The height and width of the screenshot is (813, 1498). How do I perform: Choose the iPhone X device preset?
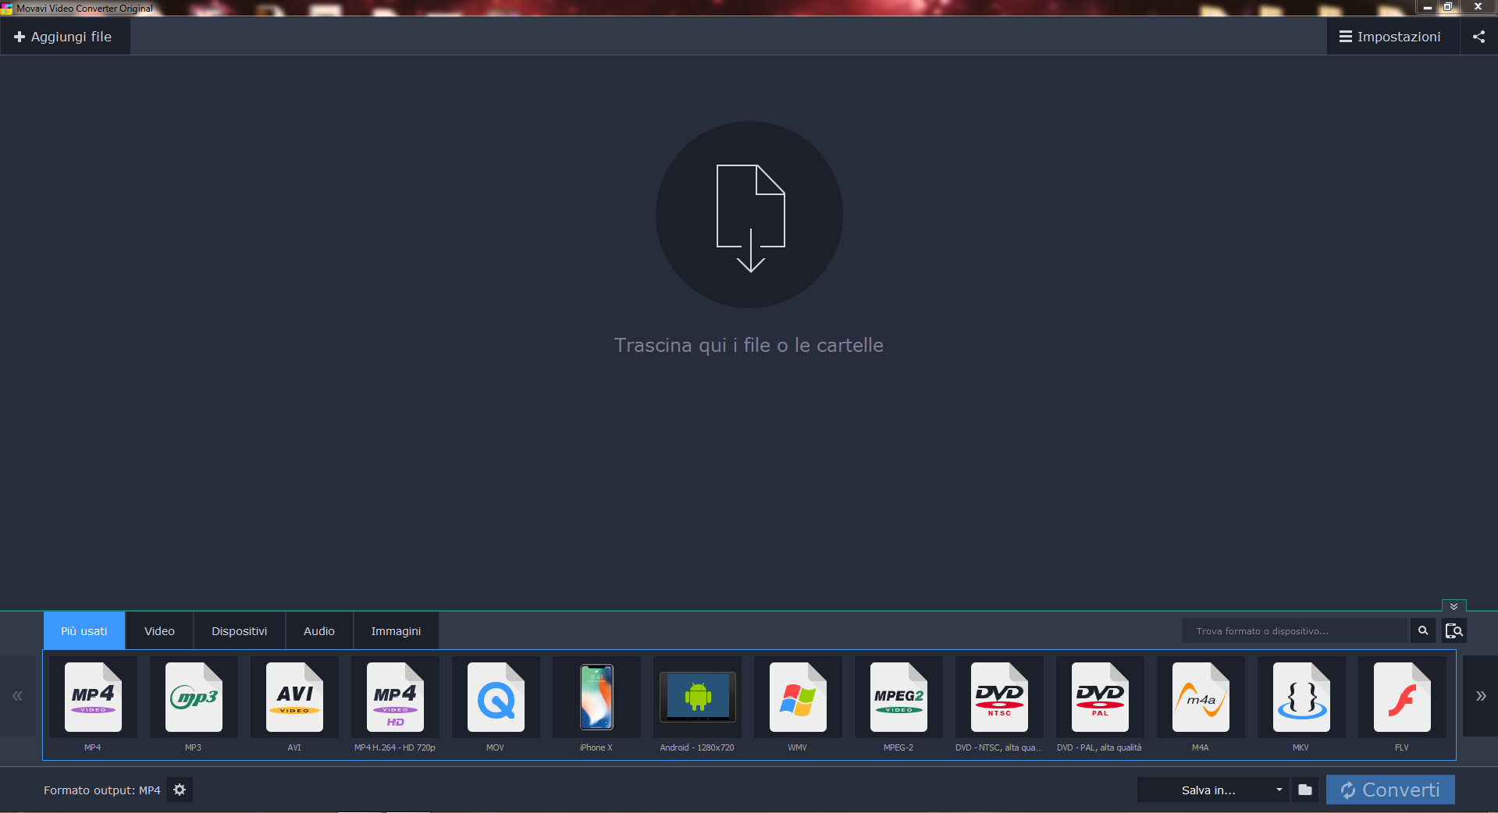pyautogui.click(x=596, y=698)
